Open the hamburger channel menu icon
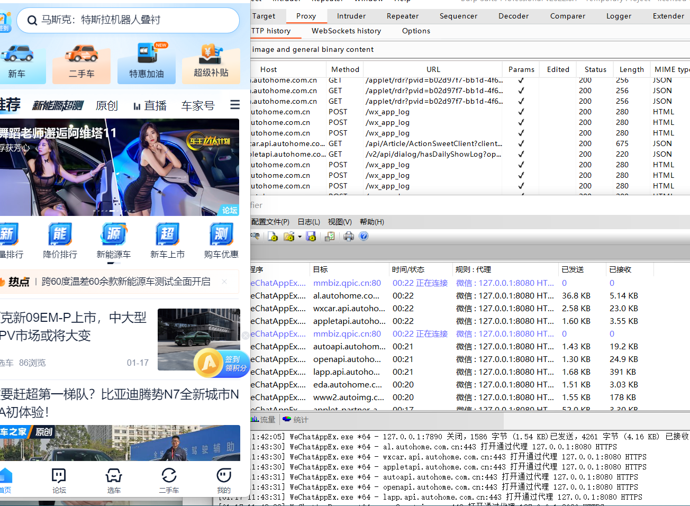 click(235, 105)
